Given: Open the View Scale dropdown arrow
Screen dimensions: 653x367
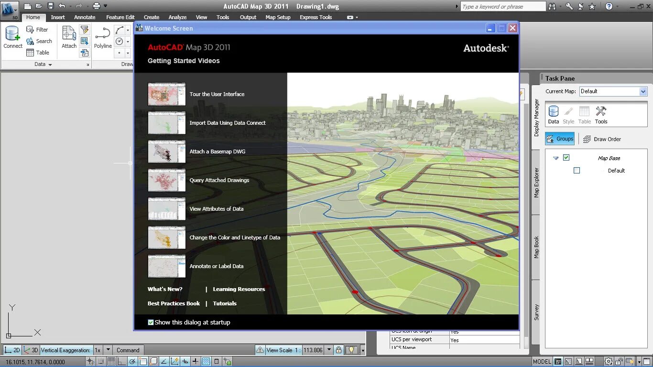Looking at the screenshot, I should [329, 350].
